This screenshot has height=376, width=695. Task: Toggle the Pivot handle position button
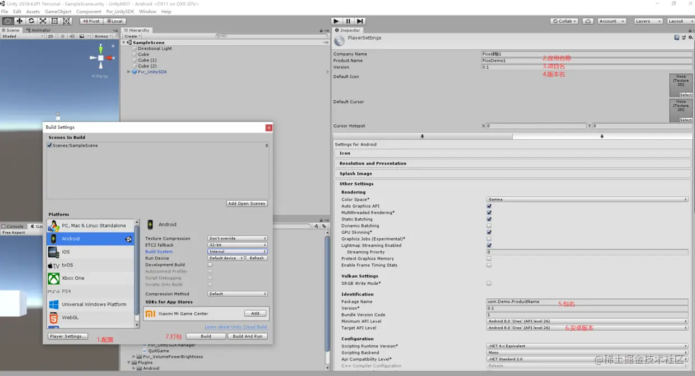coord(91,21)
